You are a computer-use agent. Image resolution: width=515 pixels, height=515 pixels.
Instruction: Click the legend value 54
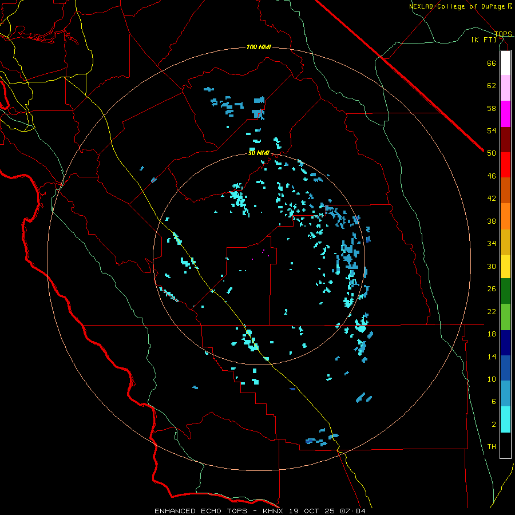pyautogui.click(x=492, y=130)
